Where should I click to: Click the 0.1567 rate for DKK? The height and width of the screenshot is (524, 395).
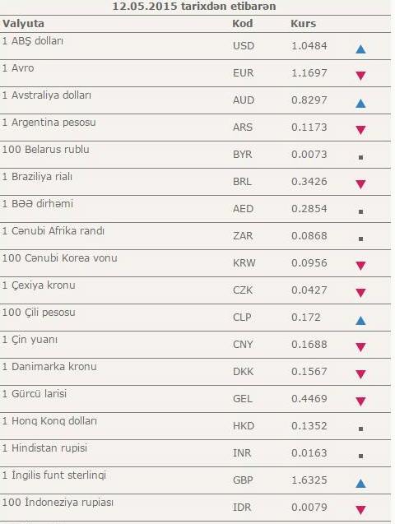(309, 371)
